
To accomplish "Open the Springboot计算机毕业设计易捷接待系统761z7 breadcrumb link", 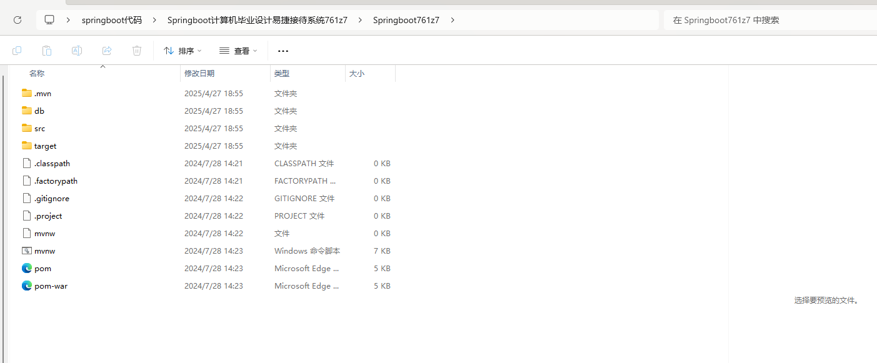I will [x=257, y=19].
